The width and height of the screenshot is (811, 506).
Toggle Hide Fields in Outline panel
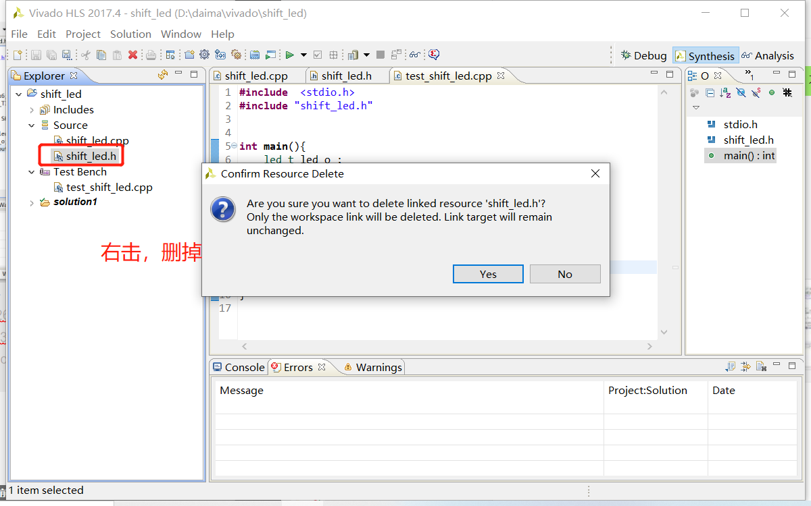tap(741, 92)
